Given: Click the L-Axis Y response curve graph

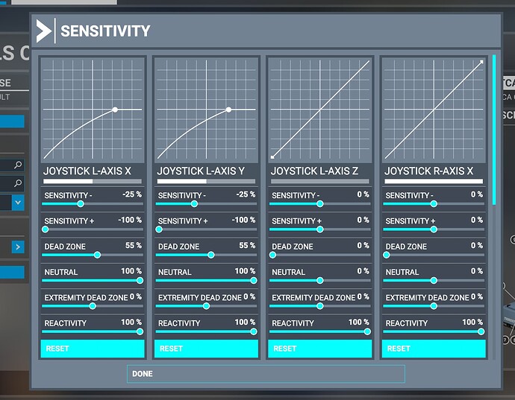Looking at the screenshot, I should point(206,109).
